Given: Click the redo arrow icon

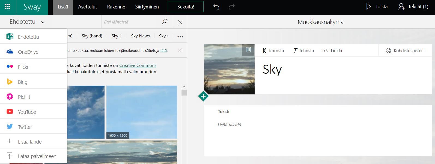Looking at the screenshot, I should click(231, 7).
